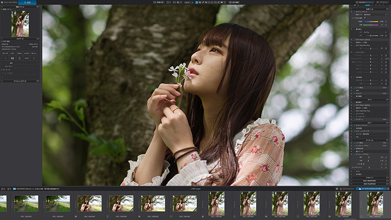Click the filter icon at filmstrip left
This screenshot has height=220, width=391.
tap(8, 189)
